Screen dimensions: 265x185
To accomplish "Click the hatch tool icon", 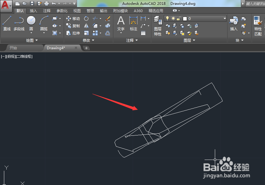I will coord(55,33).
